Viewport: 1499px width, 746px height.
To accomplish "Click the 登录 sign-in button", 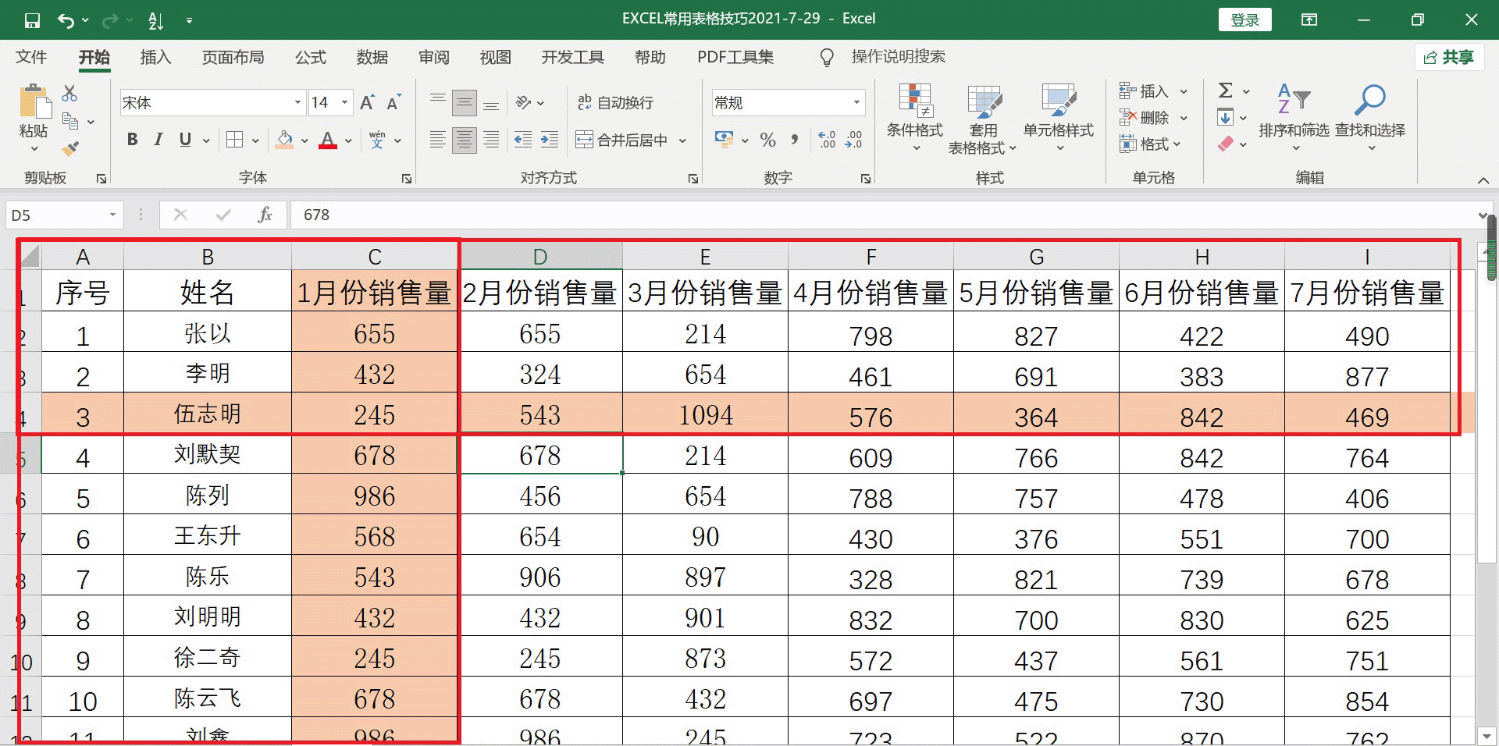I will [1244, 20].
